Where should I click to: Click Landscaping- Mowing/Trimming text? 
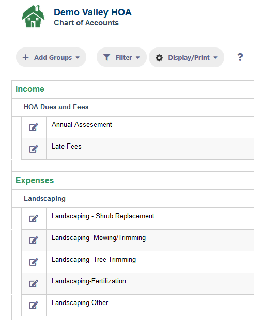[99, 238]
